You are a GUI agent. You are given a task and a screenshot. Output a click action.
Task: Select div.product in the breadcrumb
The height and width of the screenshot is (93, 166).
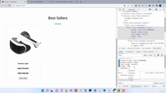pyautogui.click(x=157, y=48)
